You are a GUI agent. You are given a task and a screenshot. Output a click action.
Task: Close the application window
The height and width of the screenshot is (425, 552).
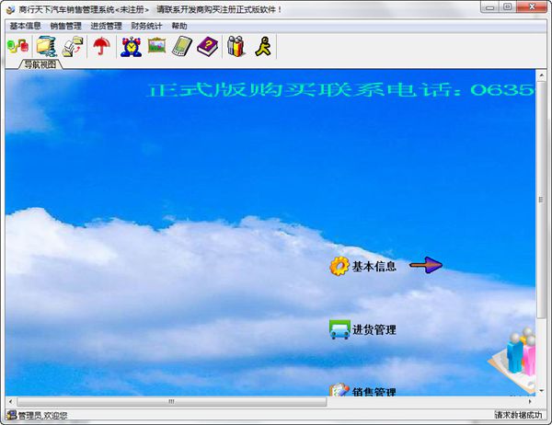click(532, 7)
